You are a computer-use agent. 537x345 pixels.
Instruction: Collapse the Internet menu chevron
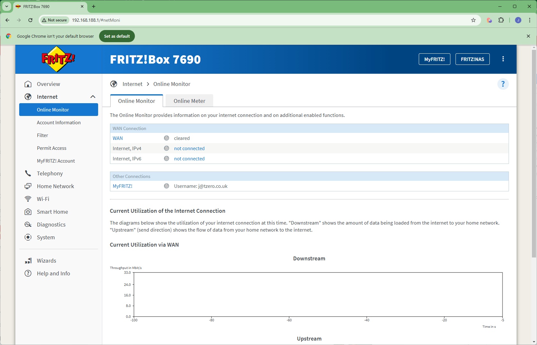tap(93, 97)
